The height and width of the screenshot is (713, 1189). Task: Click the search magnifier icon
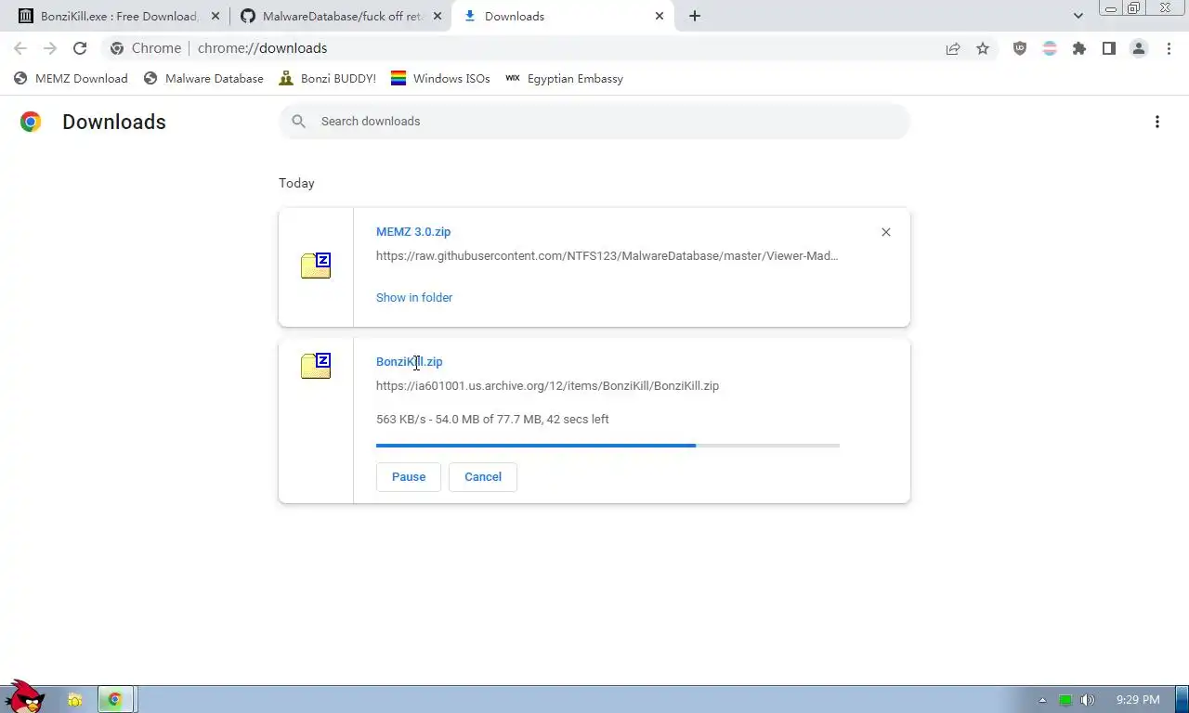298,122
